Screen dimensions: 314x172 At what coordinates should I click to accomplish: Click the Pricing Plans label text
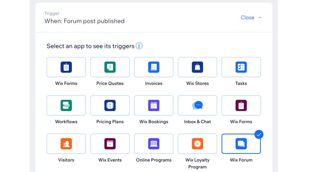pos(110,122)
